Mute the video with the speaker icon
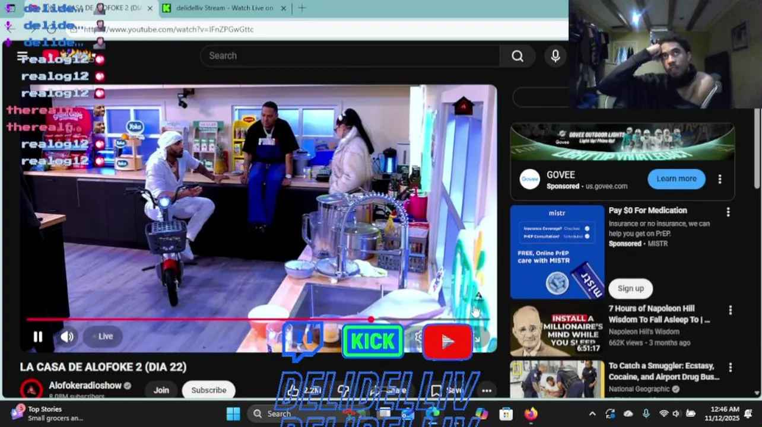762x427 pixels. [x=67, y=337]
